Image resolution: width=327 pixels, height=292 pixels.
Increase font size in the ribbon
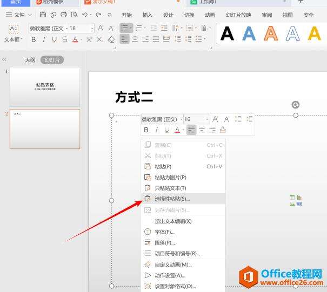click(101, 28)
